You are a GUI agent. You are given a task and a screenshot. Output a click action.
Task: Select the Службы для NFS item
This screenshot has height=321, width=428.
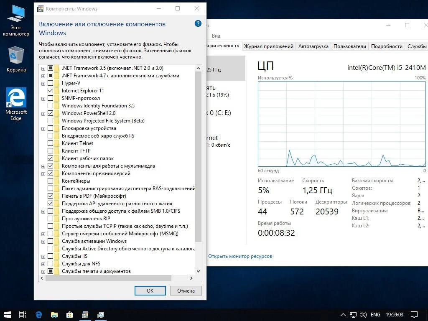(x=81, y=264)
